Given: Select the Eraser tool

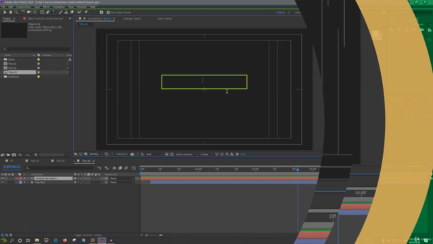Looking at the screenshot, I should 72,12.
